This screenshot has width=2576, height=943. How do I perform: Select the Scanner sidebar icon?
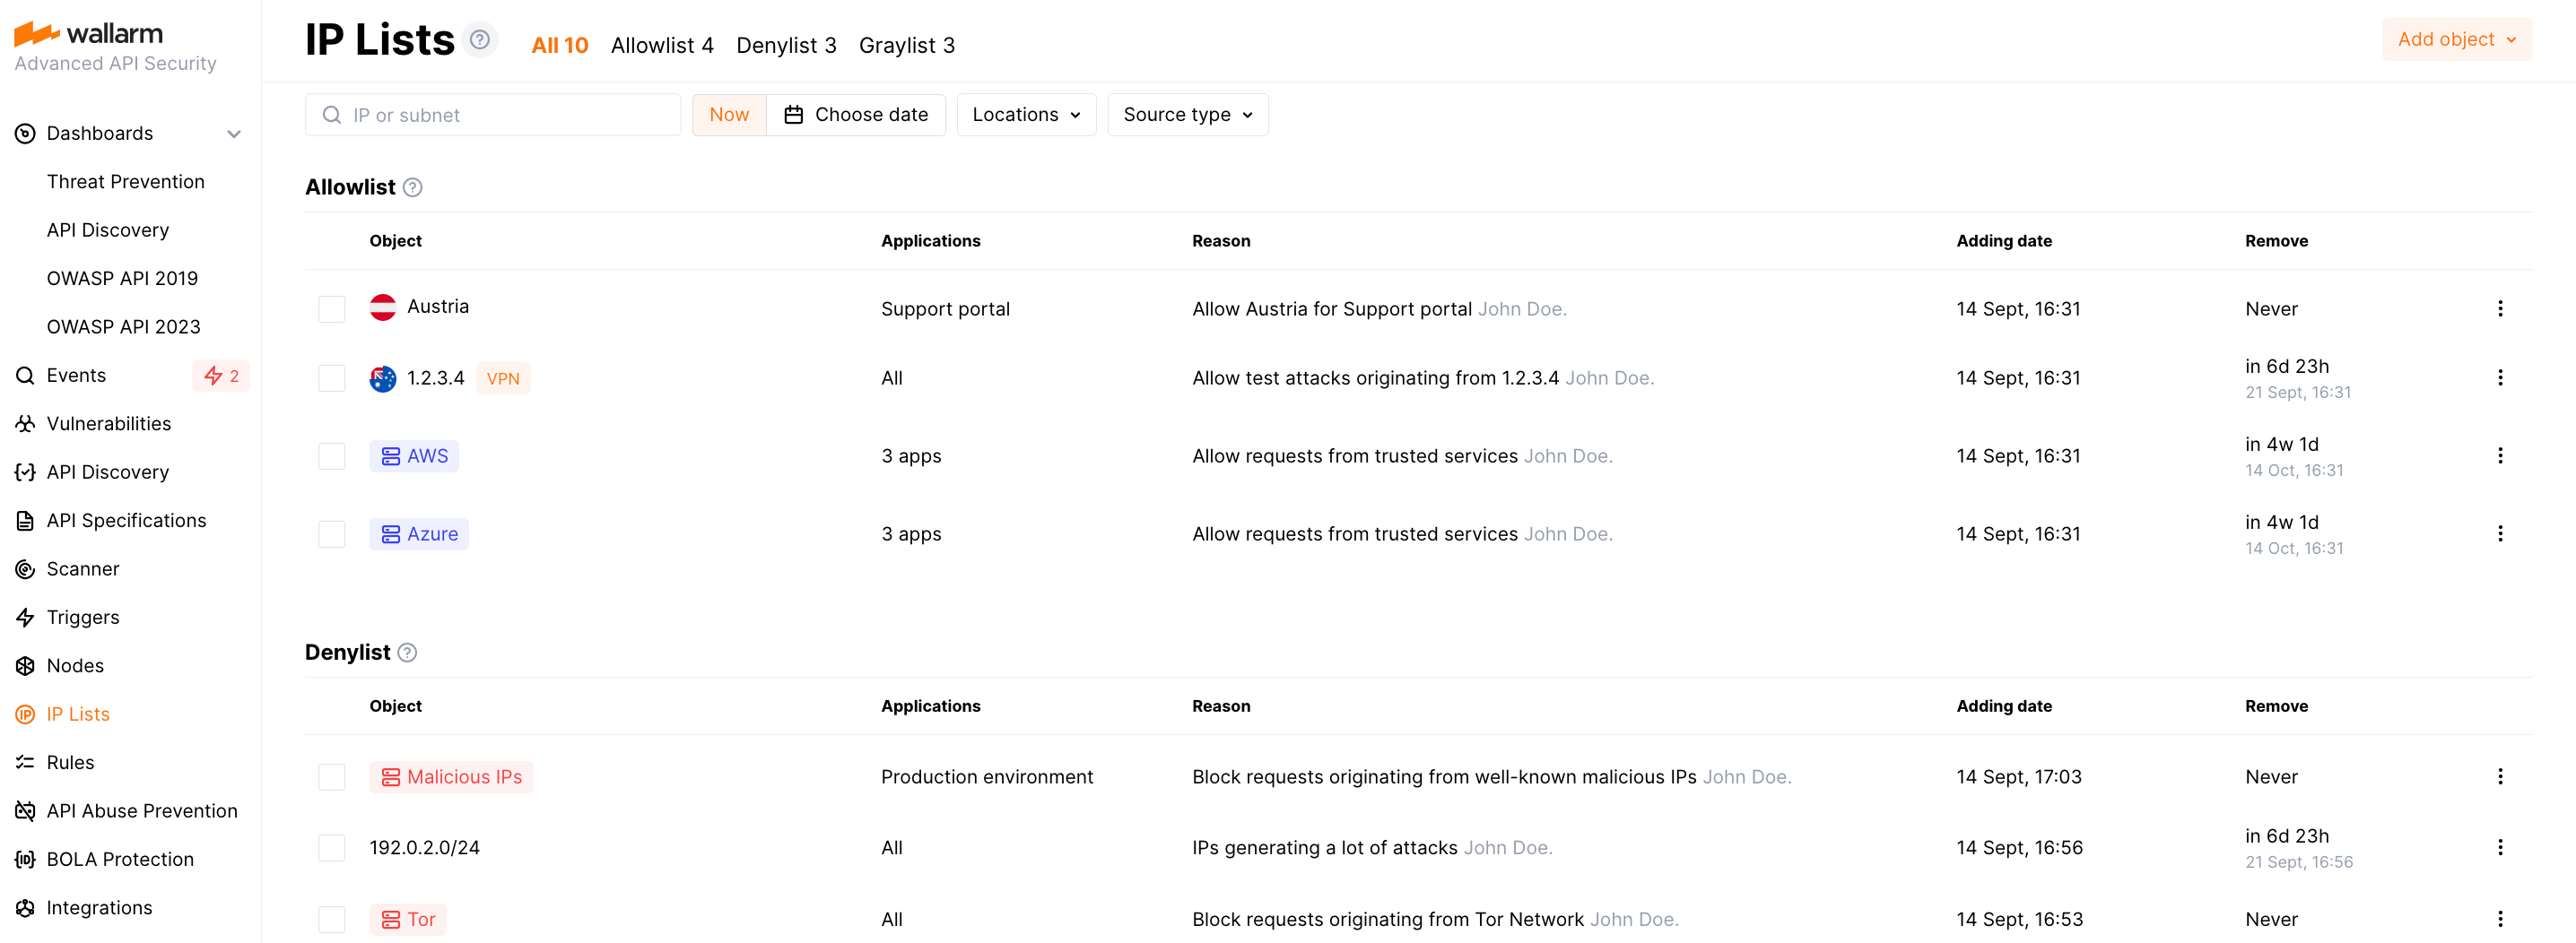click(x=24, y=568)
